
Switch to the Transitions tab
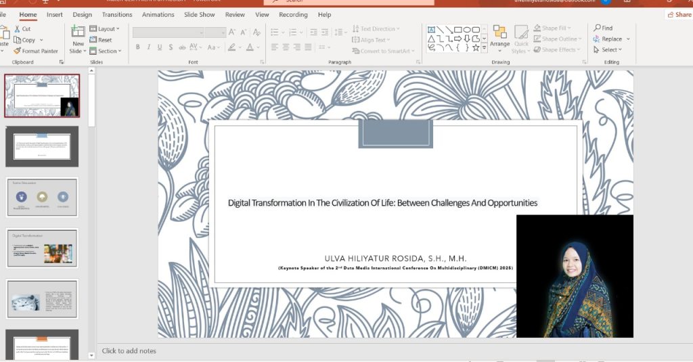click(117, 14)
